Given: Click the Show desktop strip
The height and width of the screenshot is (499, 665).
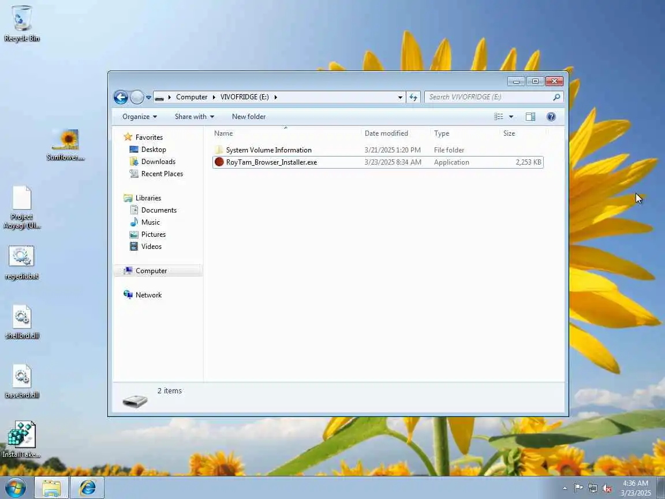Looking at the screenshot, I should pos(661,488).
